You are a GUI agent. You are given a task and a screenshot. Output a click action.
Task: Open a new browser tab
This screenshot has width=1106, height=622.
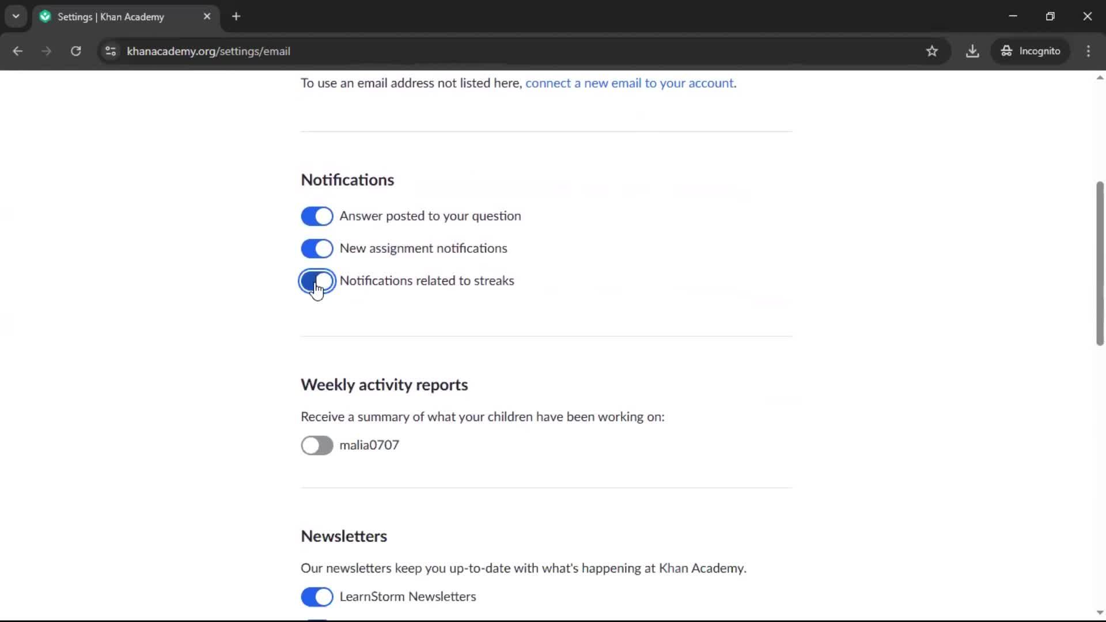[x=236, y=17]
